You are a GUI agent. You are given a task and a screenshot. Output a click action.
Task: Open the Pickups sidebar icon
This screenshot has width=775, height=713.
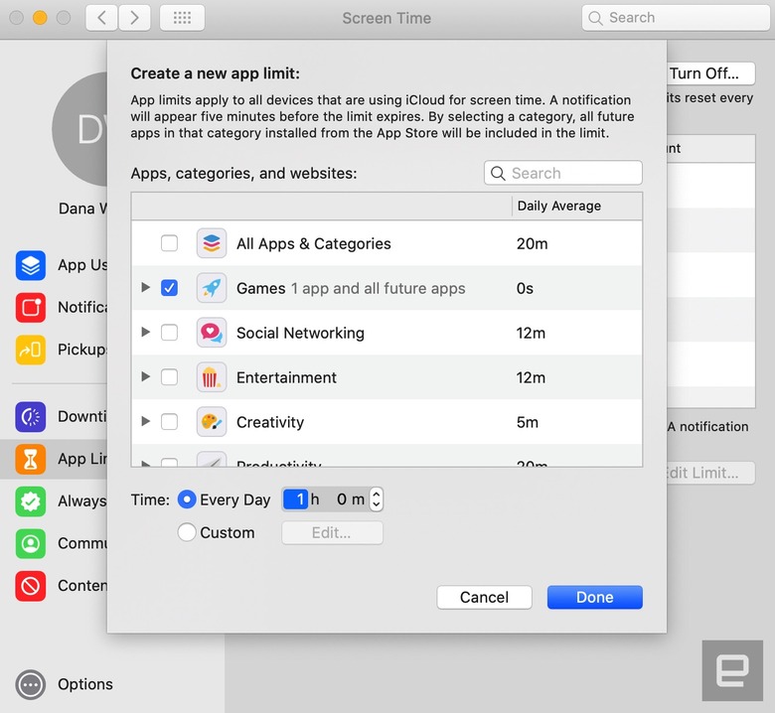31,350
